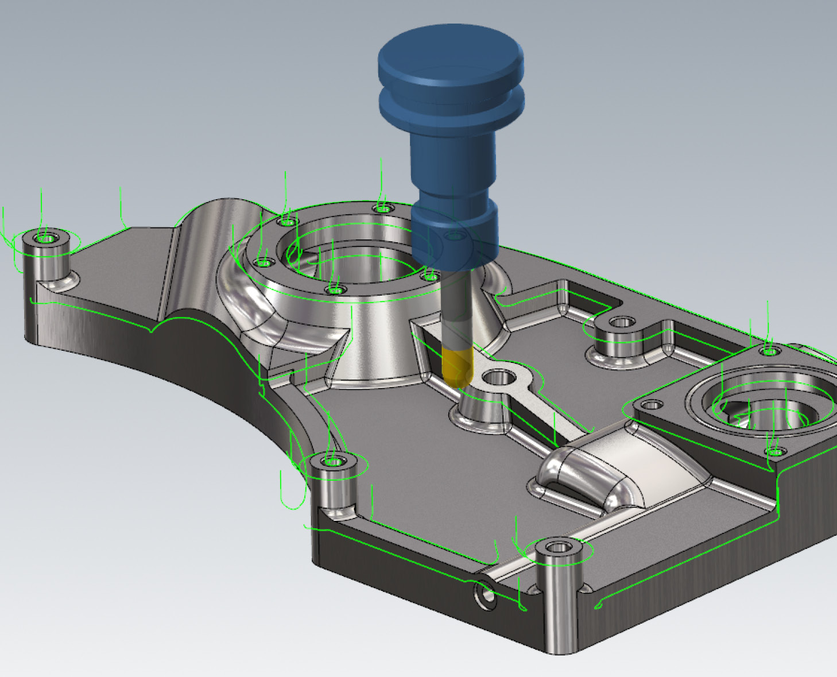The width and height of the screenshot is (837, 677).
Task: Click the far-left corner mounting boss hole
Action: [x=46, y=237]
